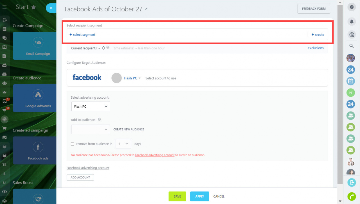The width and height of the screenshot is (360, 204).
Task: Click the chat bubbles icon in left sidebar
Action: click(x=4, y=38)
